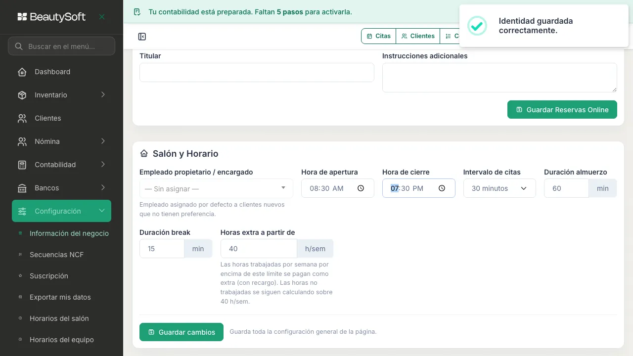Click the home icon beside Salón y Horario

(144, 154)
